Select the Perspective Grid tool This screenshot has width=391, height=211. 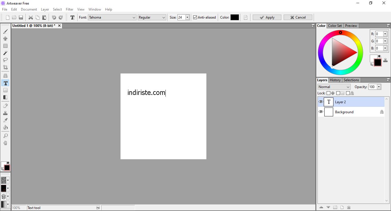[x=5, y=76]
